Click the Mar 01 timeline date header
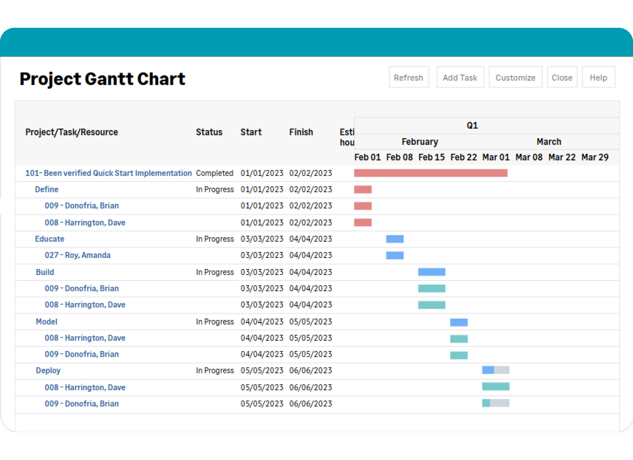Viewport: 633px width, 460px height. (496, 158)
